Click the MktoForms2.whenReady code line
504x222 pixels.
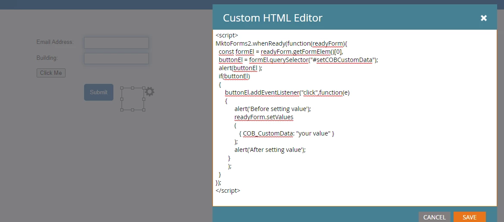click(282, 43)
